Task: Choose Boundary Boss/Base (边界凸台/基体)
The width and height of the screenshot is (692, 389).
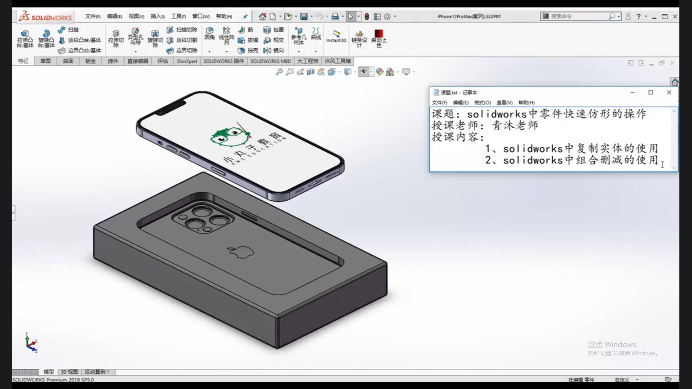Action: click(x=80, y=50)
